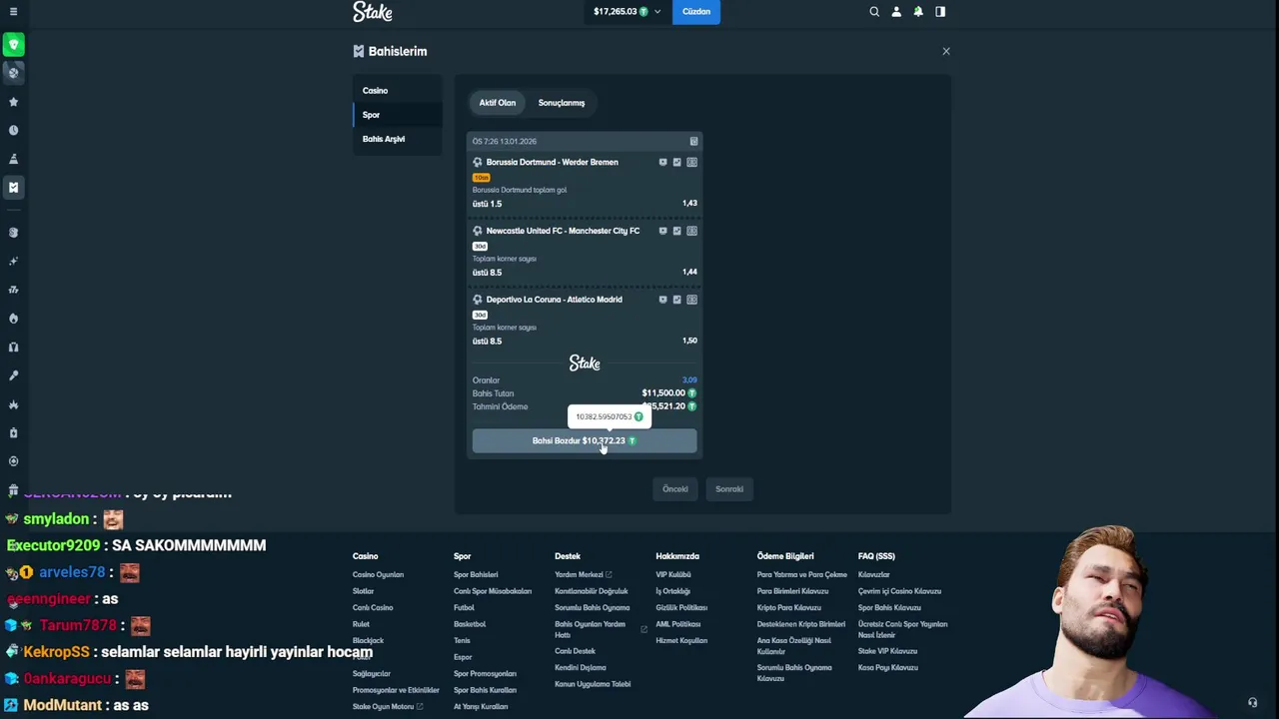The width and height of the screenshot is (1279, 719).
Task: Open statistics chart icon for Deportivo La Coruna match
Action: click(676, 300)
